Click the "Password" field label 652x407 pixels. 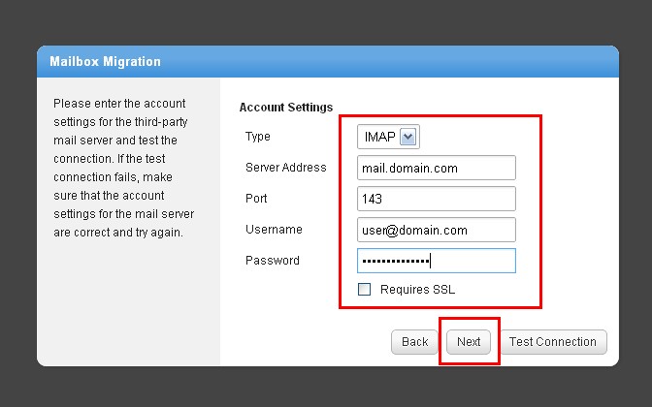pyautogui.click(x=273, y=261)
